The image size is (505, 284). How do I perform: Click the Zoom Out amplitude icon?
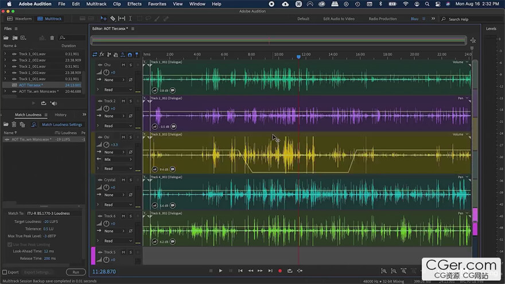[394, 271]
